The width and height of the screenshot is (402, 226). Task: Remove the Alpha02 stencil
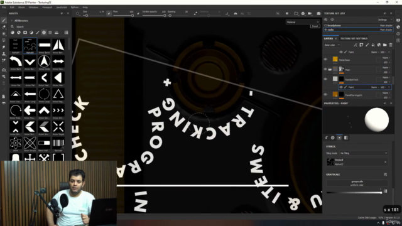[385, 162]
